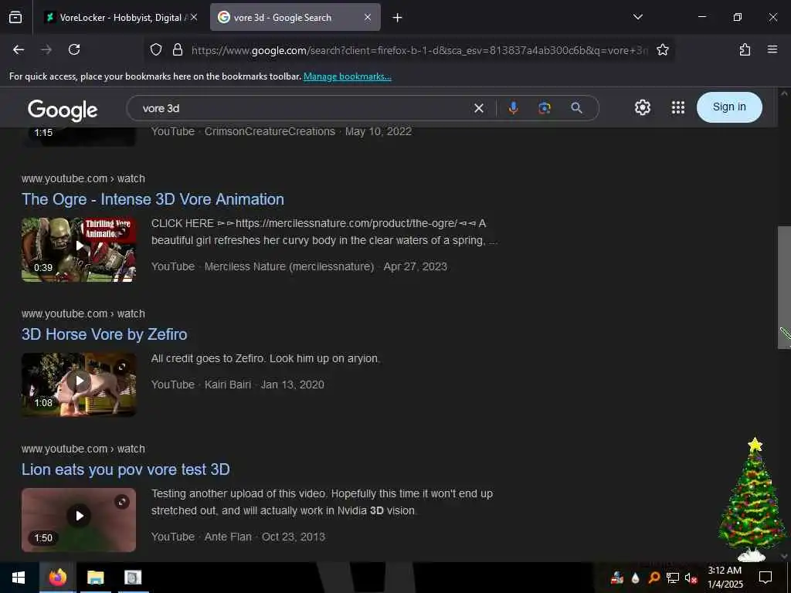Screen dimensions: 791x593
Task: Click the water drop tray icon
Action: click(636, 578)
